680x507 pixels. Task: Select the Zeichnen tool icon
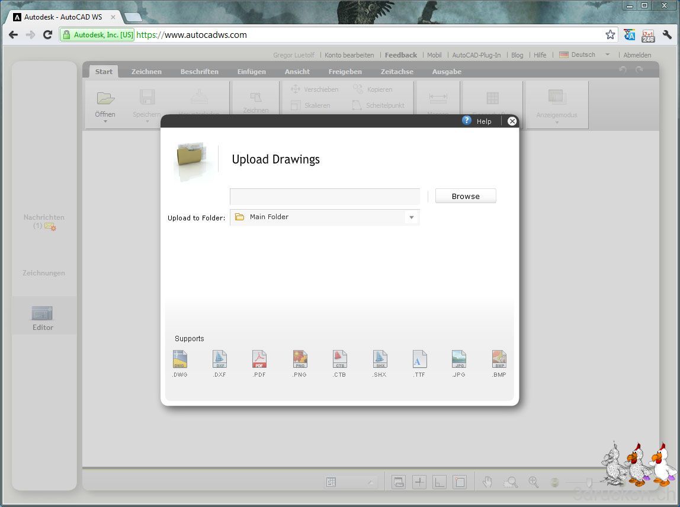click(x=256, y=97)
